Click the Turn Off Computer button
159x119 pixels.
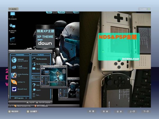tap(43, 103)
